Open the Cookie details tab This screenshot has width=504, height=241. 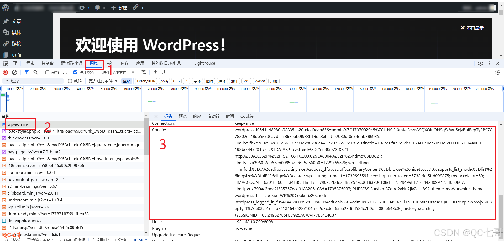[x=247, y=116]
